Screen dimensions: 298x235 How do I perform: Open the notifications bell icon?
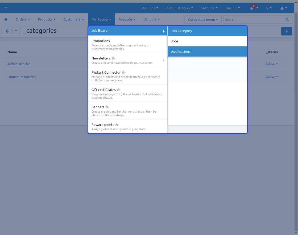click(252, 8)
